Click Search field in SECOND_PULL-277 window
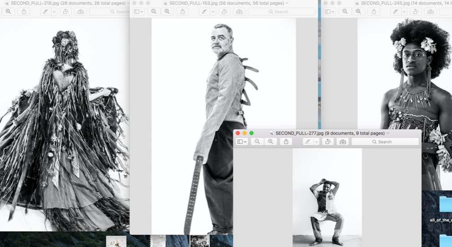Viewport: 452px width, 247px height. point(385,142)
